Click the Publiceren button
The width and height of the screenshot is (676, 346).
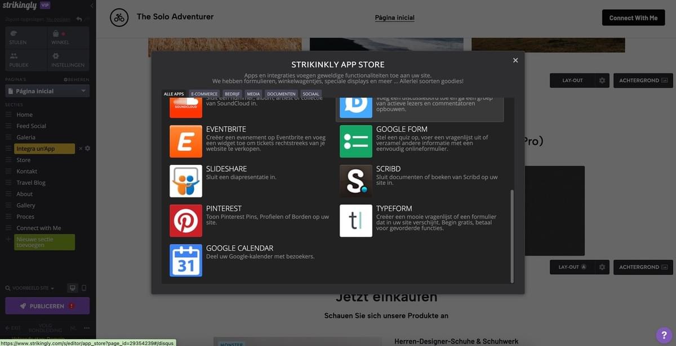[x=47, y=306]
